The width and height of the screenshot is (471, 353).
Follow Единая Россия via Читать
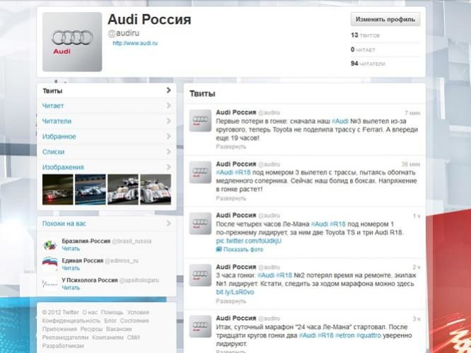pyautogui.click(x=71, y=268)
